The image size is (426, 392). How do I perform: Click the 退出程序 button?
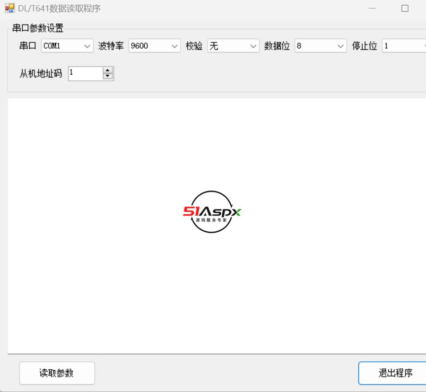coord(392,373)
